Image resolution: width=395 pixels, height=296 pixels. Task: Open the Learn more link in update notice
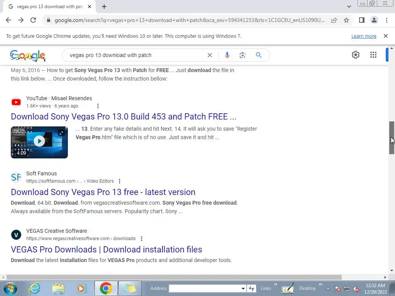coord(364,36)
